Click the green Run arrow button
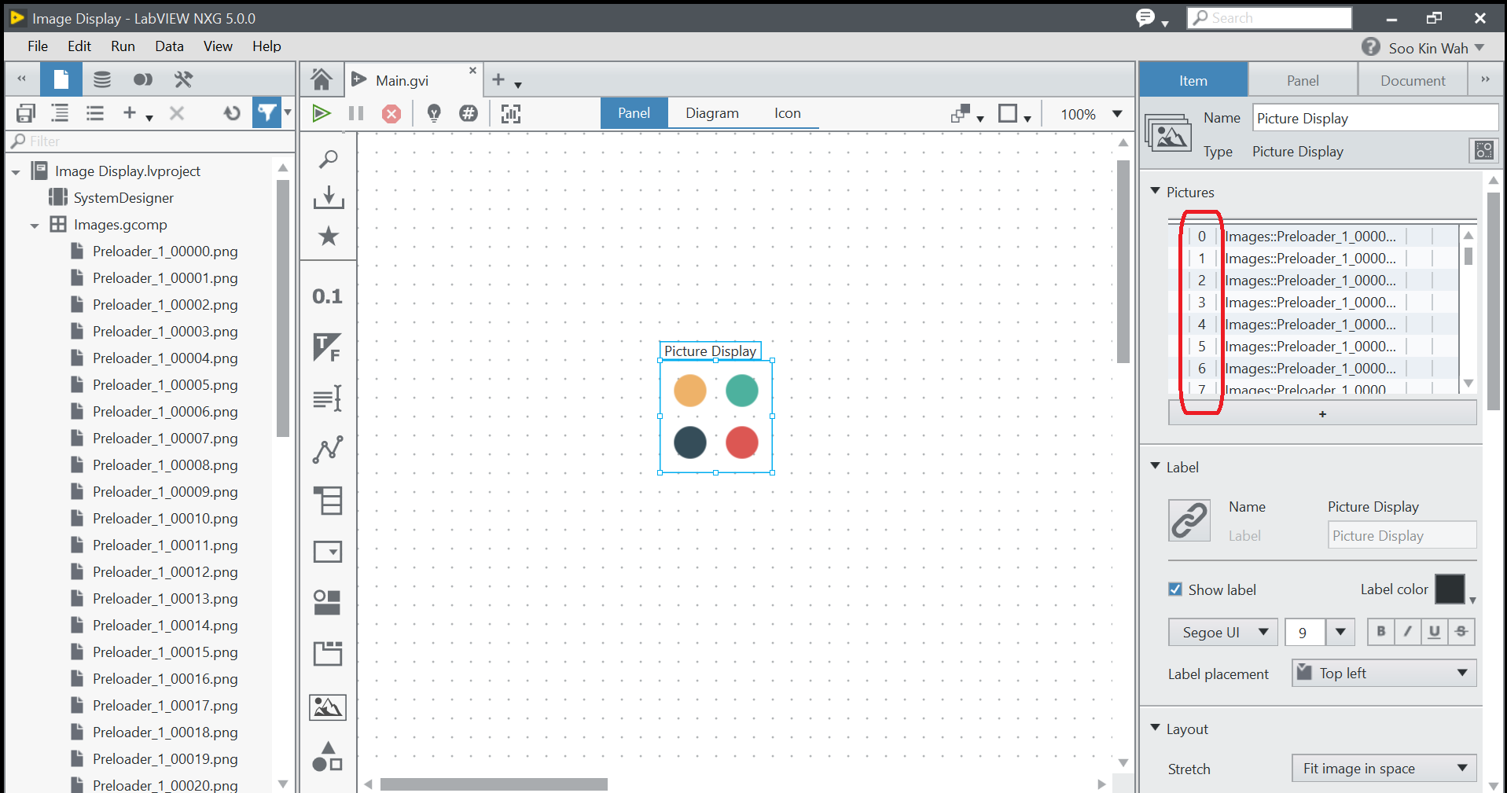The height and width of the screenshot is (793, 1507). (x=321, y=113)
